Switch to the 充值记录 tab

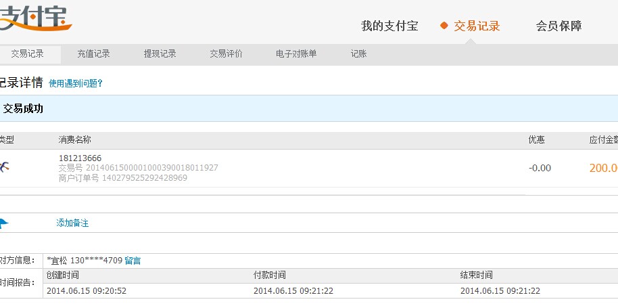tap(93, 54)
